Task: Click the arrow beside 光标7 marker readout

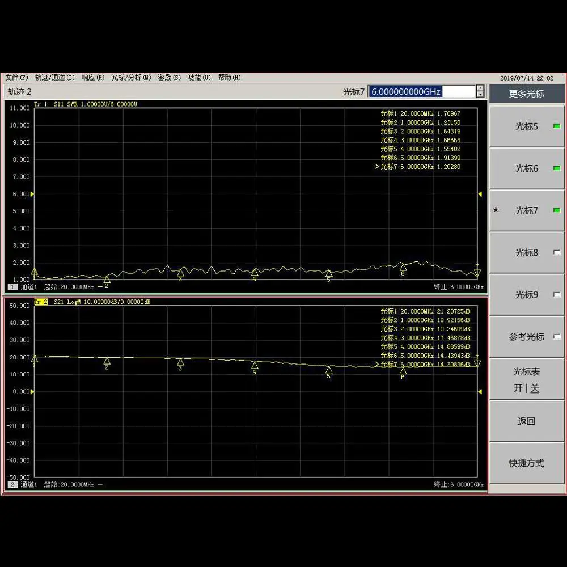Action: point(378,167)
